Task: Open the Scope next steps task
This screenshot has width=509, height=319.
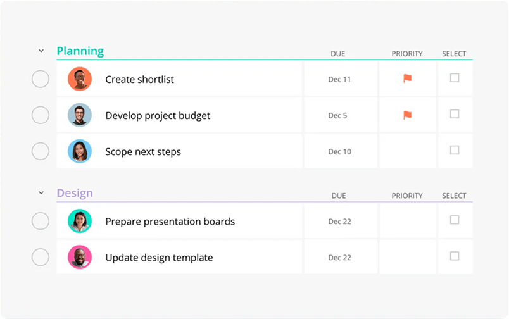Action: pos(143,151)
